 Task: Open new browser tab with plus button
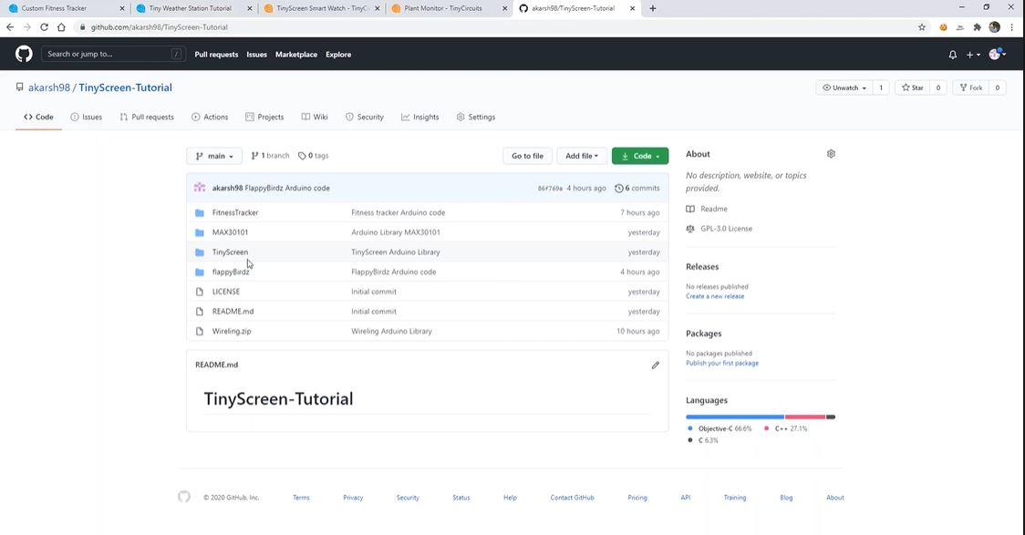click(652, 8)
